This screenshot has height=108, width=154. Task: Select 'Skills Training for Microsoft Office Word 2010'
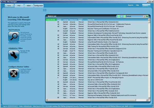pos(97,46)
